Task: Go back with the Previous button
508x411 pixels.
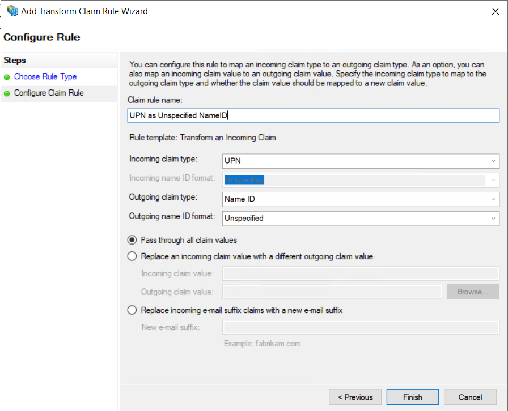Action: point(355,397)
